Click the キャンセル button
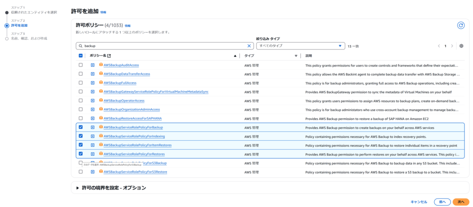This screenshot has height=207, width=473. tap(419, 202)
